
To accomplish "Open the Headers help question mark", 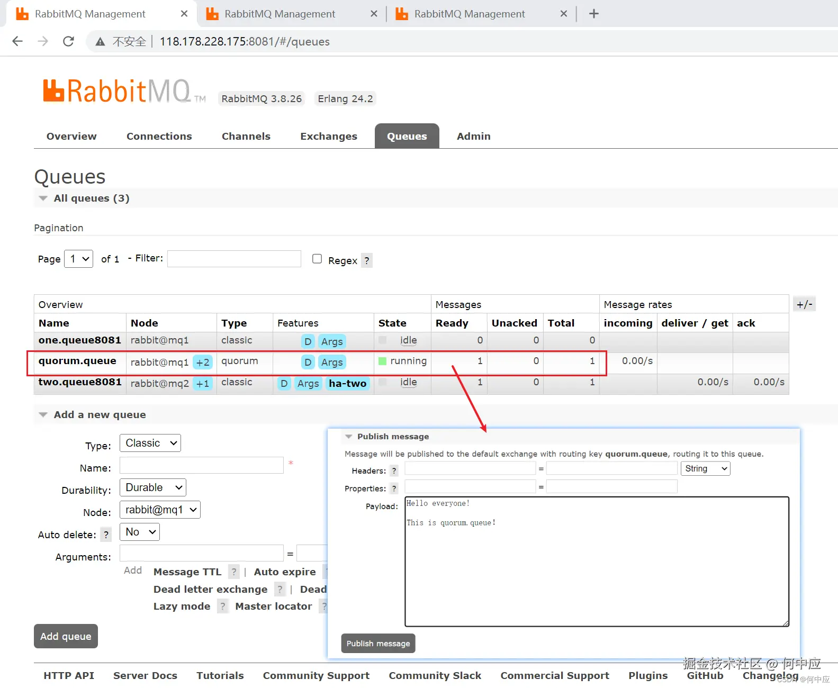I will (394, 470).
